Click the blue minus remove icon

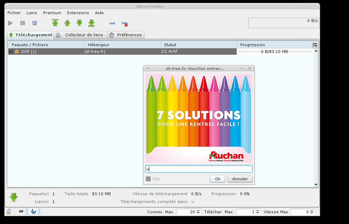point(112,23)
